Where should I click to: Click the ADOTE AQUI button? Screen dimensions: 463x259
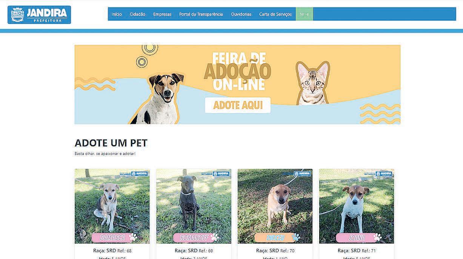238,105
